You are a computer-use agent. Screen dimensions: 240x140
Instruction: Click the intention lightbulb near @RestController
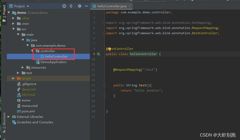point(110,49)
